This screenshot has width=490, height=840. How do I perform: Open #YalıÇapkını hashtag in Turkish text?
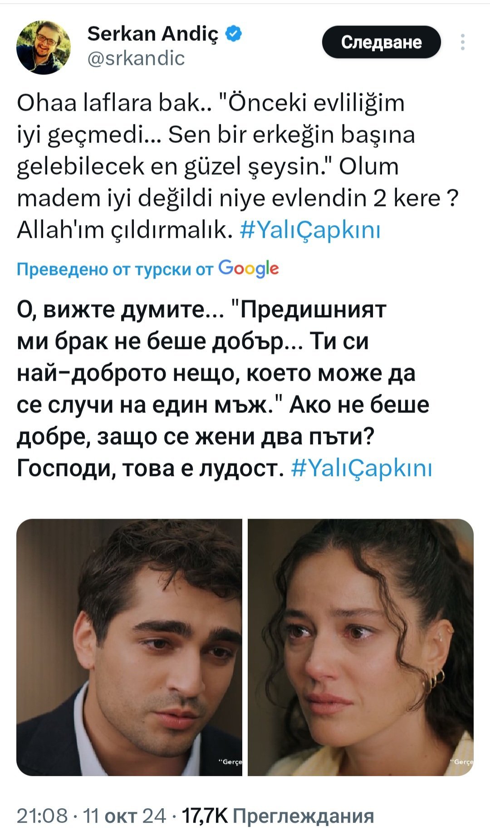point(310,230)
